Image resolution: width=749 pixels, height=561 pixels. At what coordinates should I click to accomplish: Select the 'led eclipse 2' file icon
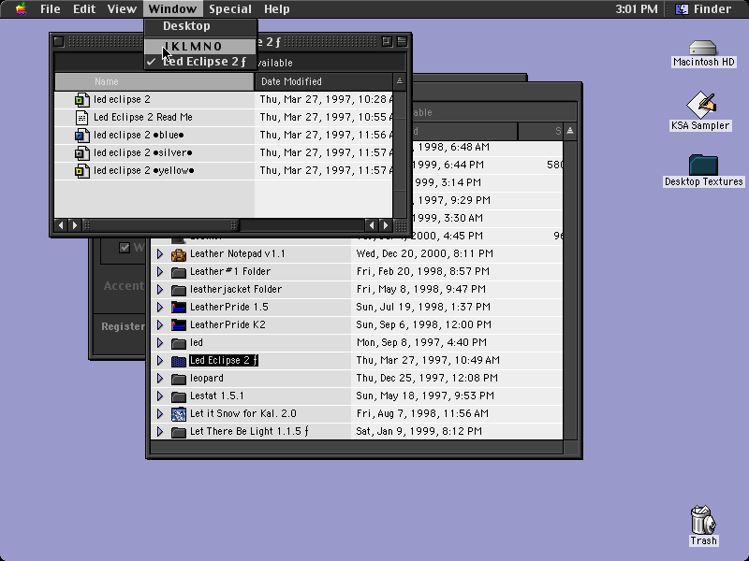click(81, 100)
